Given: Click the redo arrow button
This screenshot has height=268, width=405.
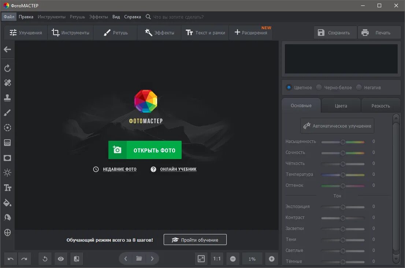Looking at the screenshot, I should pyautogui.click(x=24, y=259).
